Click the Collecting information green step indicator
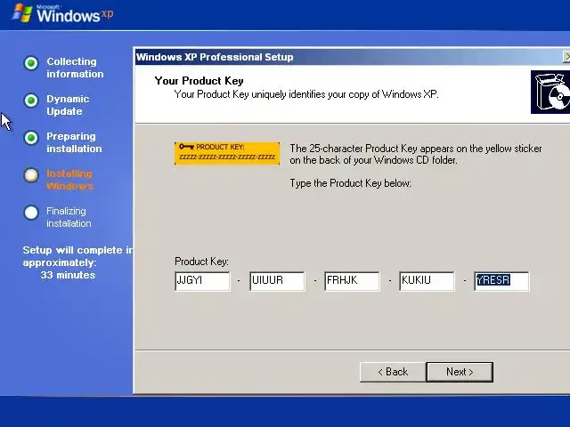This screenshot has width=570, height=427. coord(31,63)
